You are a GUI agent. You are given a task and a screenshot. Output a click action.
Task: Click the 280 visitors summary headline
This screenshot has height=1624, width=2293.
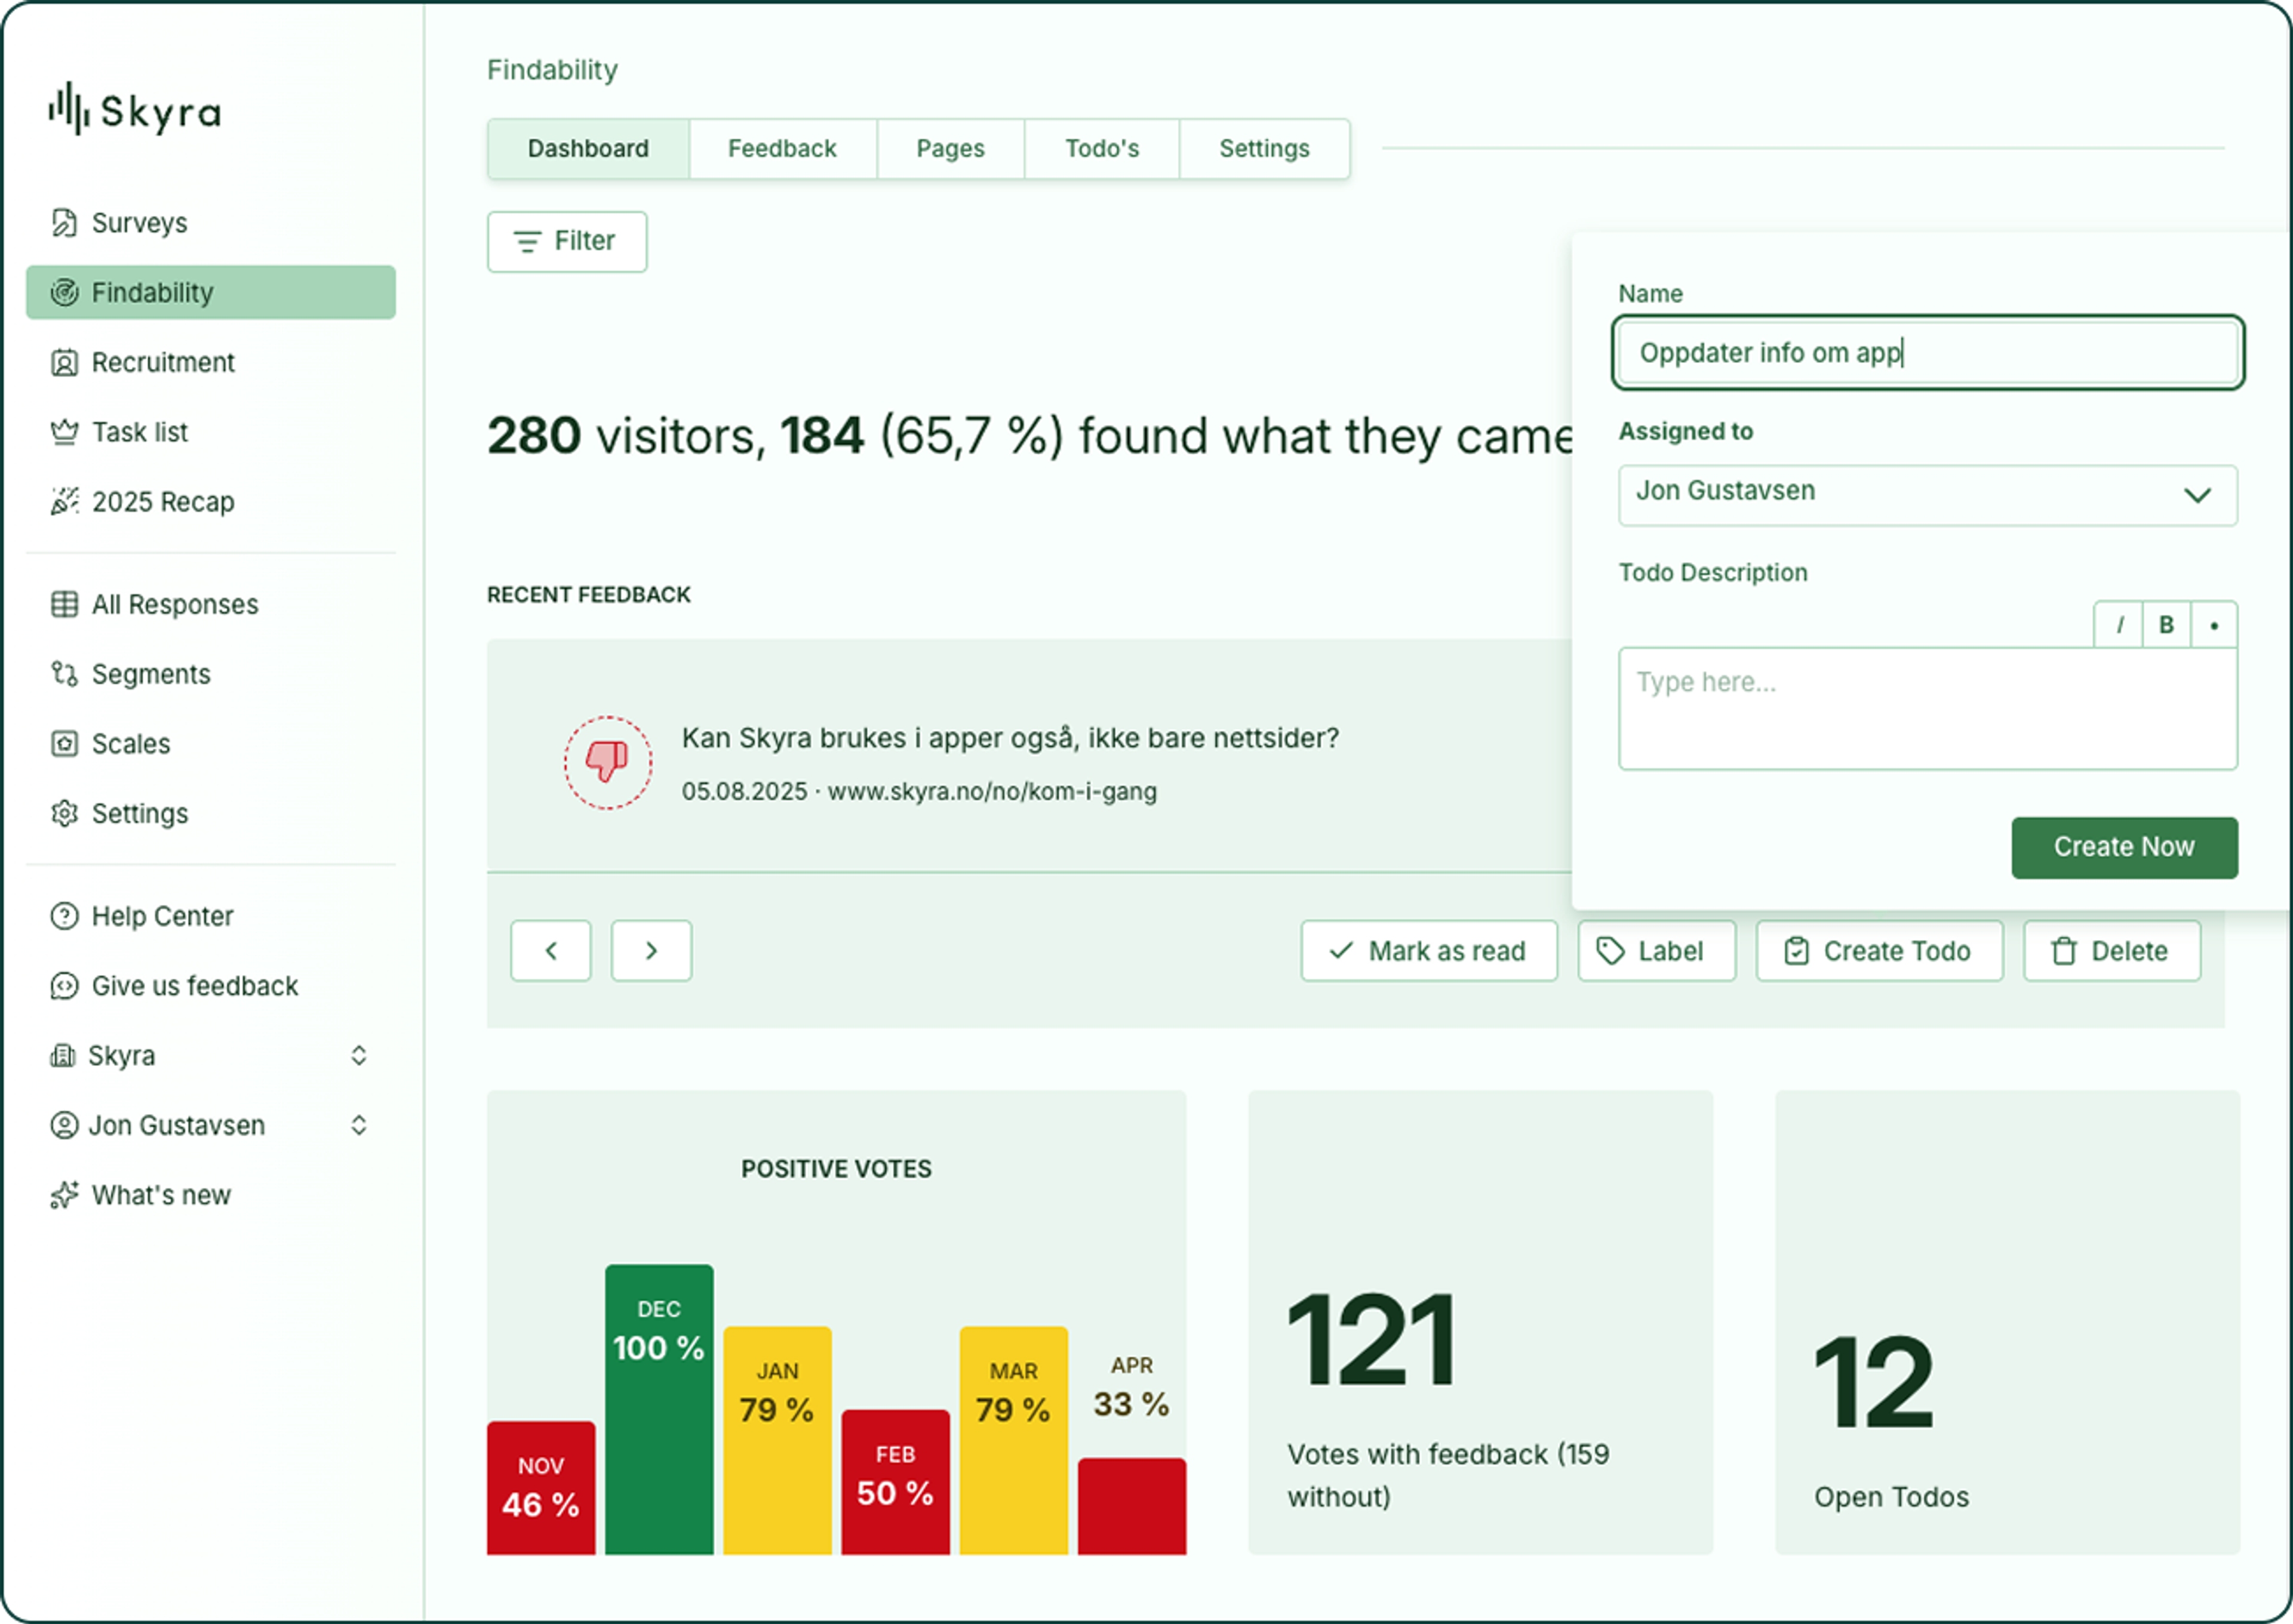pyautogui.click(x=1031, y=436)
